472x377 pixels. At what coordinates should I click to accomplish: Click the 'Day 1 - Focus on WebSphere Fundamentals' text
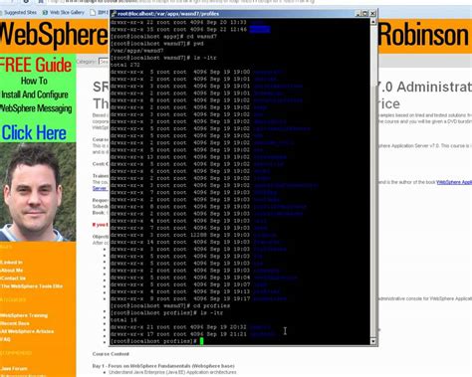click(163, 366)
